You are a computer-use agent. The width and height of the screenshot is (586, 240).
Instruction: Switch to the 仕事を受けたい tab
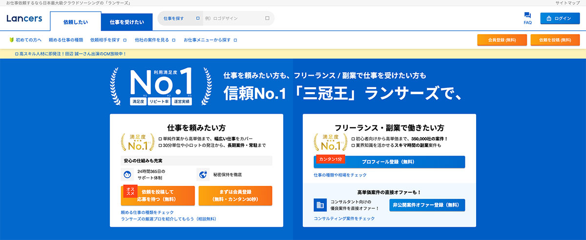(127, 22)
